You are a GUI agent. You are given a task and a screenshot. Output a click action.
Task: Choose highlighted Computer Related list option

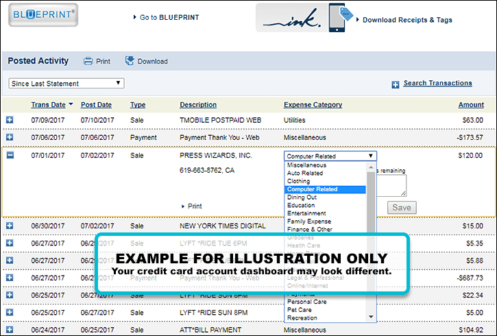click(x=325, y=189)
